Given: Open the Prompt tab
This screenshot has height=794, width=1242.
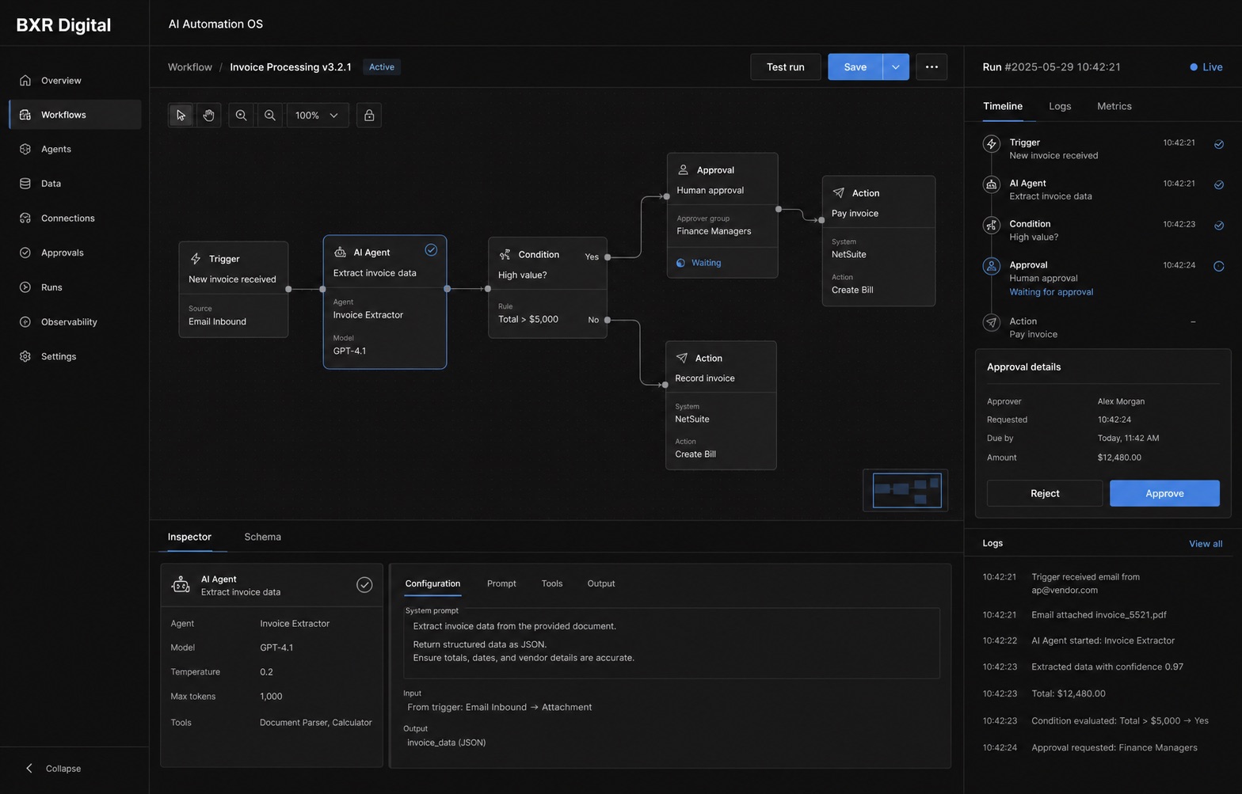Looking at the screenshot, I should (x=501, y=583).
